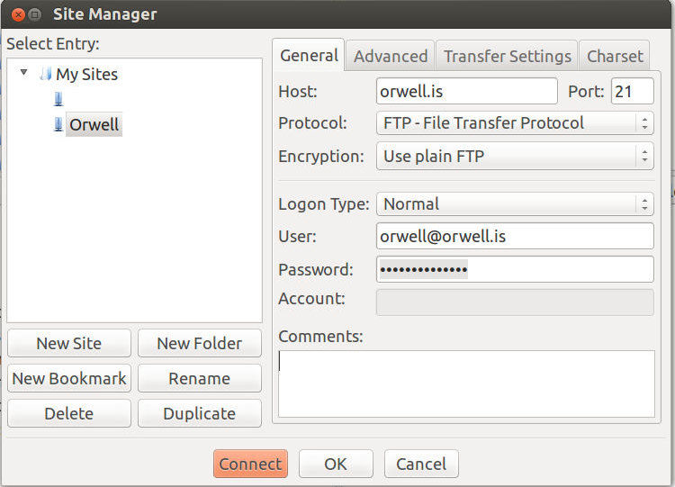Collapse the My Sites tree node
The image size is (675, 487).
pyautogui.click(x=23, y=73)
